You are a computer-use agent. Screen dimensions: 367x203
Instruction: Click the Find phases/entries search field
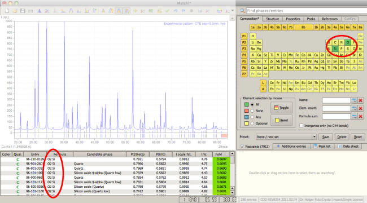[307, 11]
